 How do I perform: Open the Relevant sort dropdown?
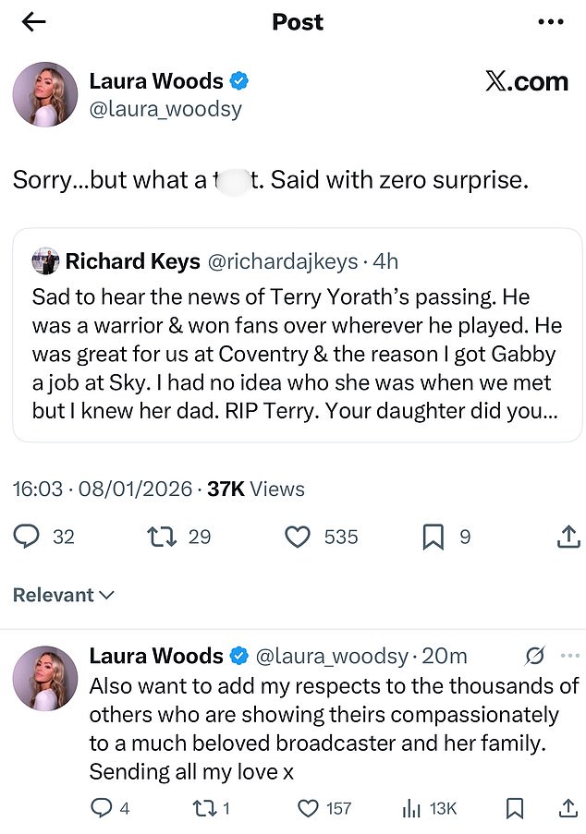(63, 595)
